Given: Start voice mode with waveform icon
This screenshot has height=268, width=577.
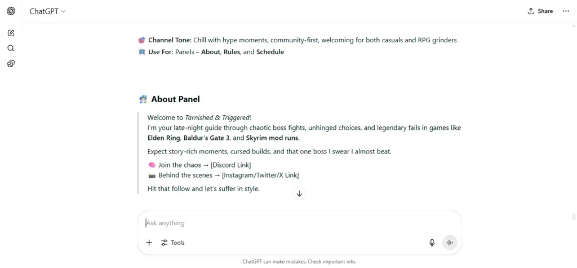Looking at the screenshot, I should point(450,243).
